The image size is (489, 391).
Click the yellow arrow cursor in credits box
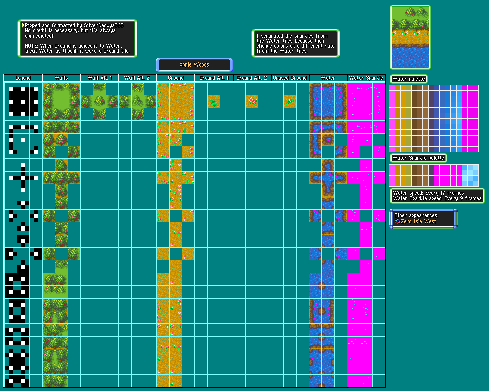click(23, 25)
